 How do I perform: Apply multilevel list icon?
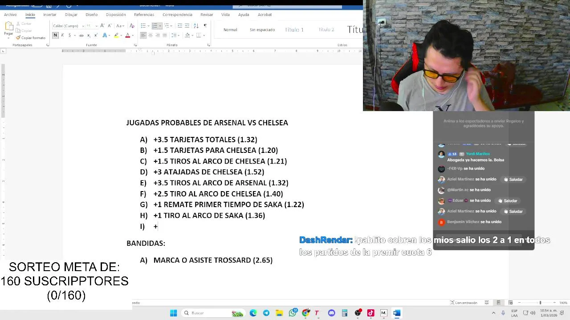pyautogui.click(x=167, y=25)
